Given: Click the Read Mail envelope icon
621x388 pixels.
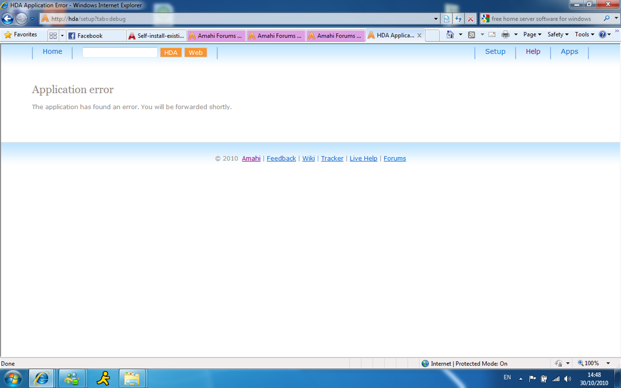Looking at the screenshot, I should pyautogui.click(x=492, y=35).
